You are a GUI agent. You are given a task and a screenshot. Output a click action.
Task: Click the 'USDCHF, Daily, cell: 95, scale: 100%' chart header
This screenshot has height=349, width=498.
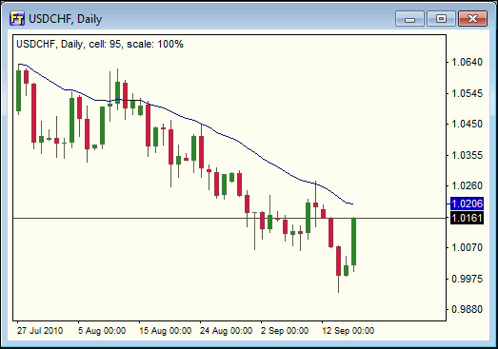(100, 44)
